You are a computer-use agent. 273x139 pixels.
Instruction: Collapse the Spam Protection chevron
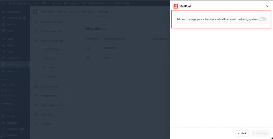[x=69, y=41]
